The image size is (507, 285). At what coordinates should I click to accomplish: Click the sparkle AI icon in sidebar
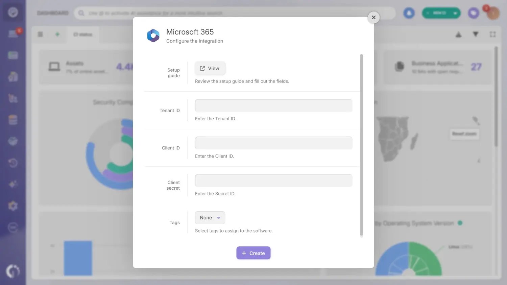[13, 184]
